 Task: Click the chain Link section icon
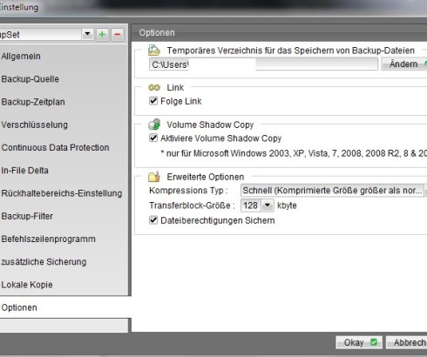154,87
